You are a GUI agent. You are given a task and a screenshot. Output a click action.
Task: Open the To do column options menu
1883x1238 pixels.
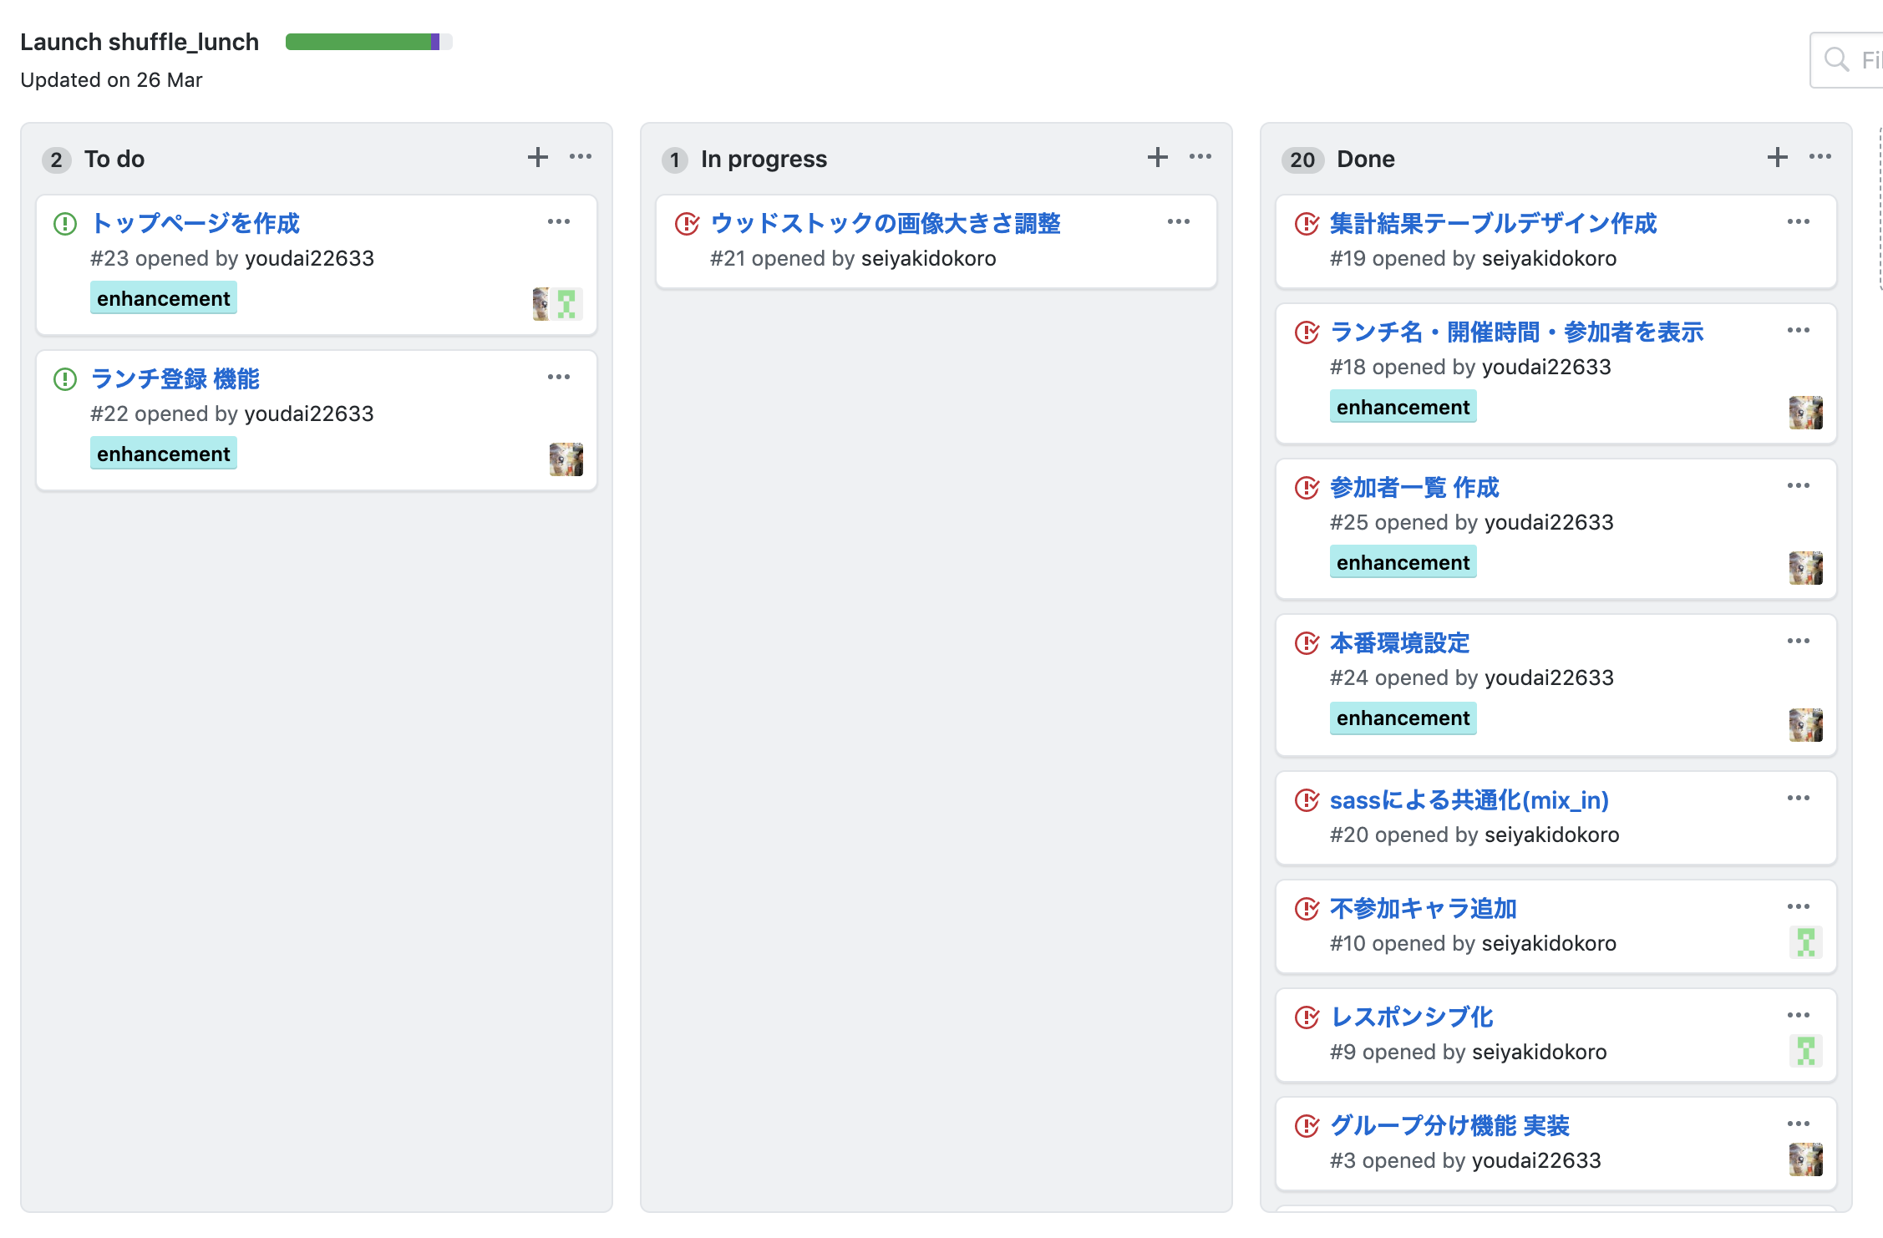pos(581,157)
